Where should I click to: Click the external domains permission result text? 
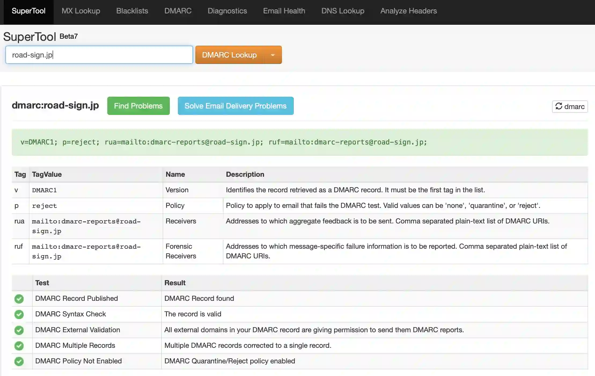coord(314,330)
